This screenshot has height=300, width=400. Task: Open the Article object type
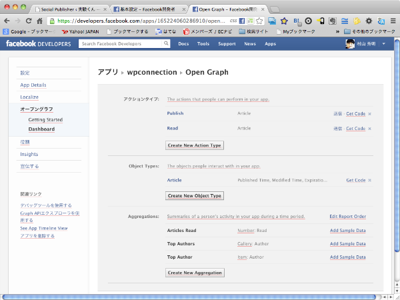click(174, 180)
